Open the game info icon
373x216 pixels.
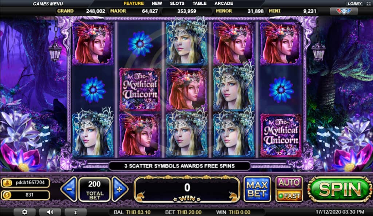pos(75,212)
